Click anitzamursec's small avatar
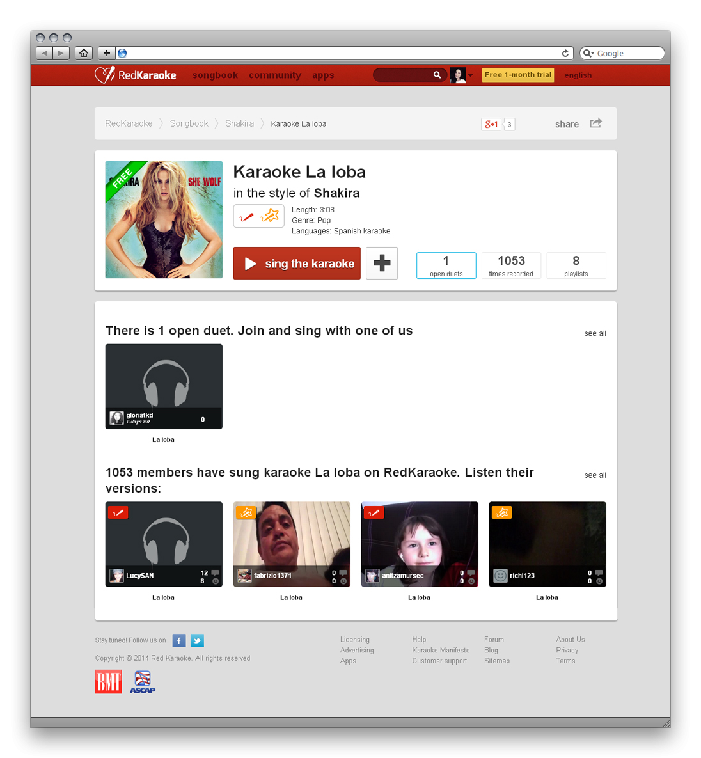Image resolution: width=701 pixels, height=758 pixels. point(372,576)
